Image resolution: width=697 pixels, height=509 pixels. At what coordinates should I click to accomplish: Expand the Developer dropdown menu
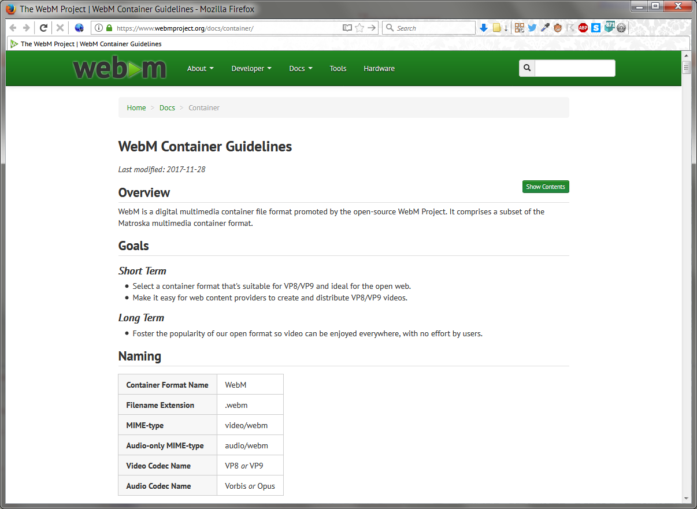251,68
